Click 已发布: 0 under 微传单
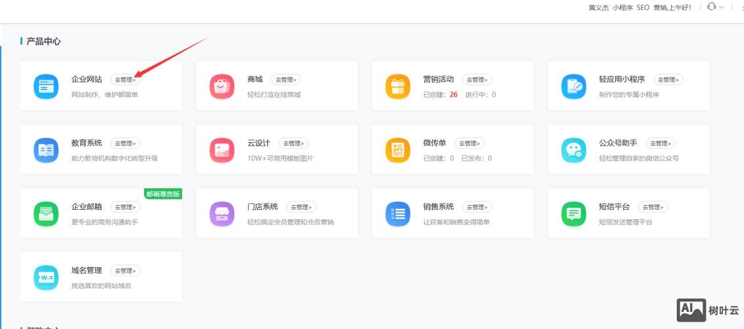744x329 pixels. (x=476, y=158)
